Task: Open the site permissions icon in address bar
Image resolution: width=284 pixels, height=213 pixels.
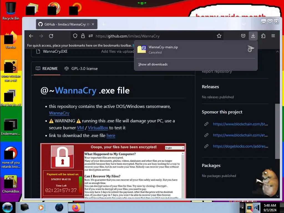Action: click(x=91, y=36)
